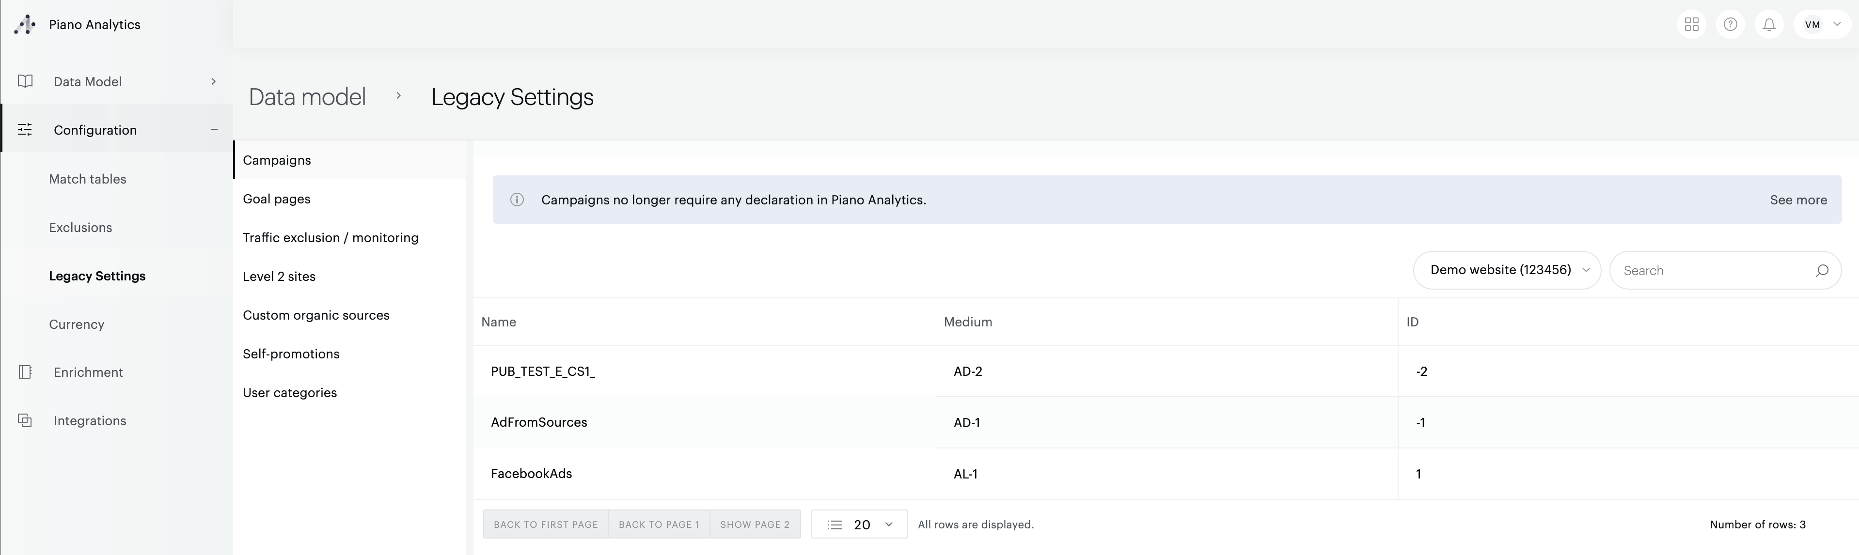Click the Piano Analytics logo icon
Screen dimensions: 1859x555
pos(25,24)
